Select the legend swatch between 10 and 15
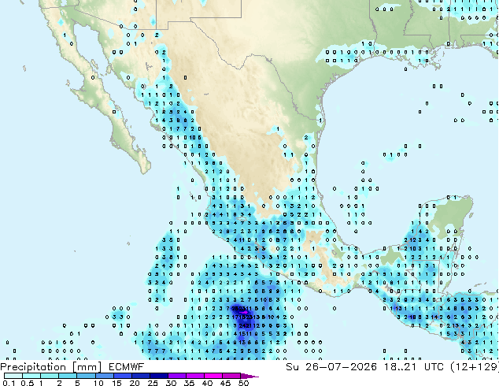The width and height of the screenshot is (499, 386). [105, 376]
